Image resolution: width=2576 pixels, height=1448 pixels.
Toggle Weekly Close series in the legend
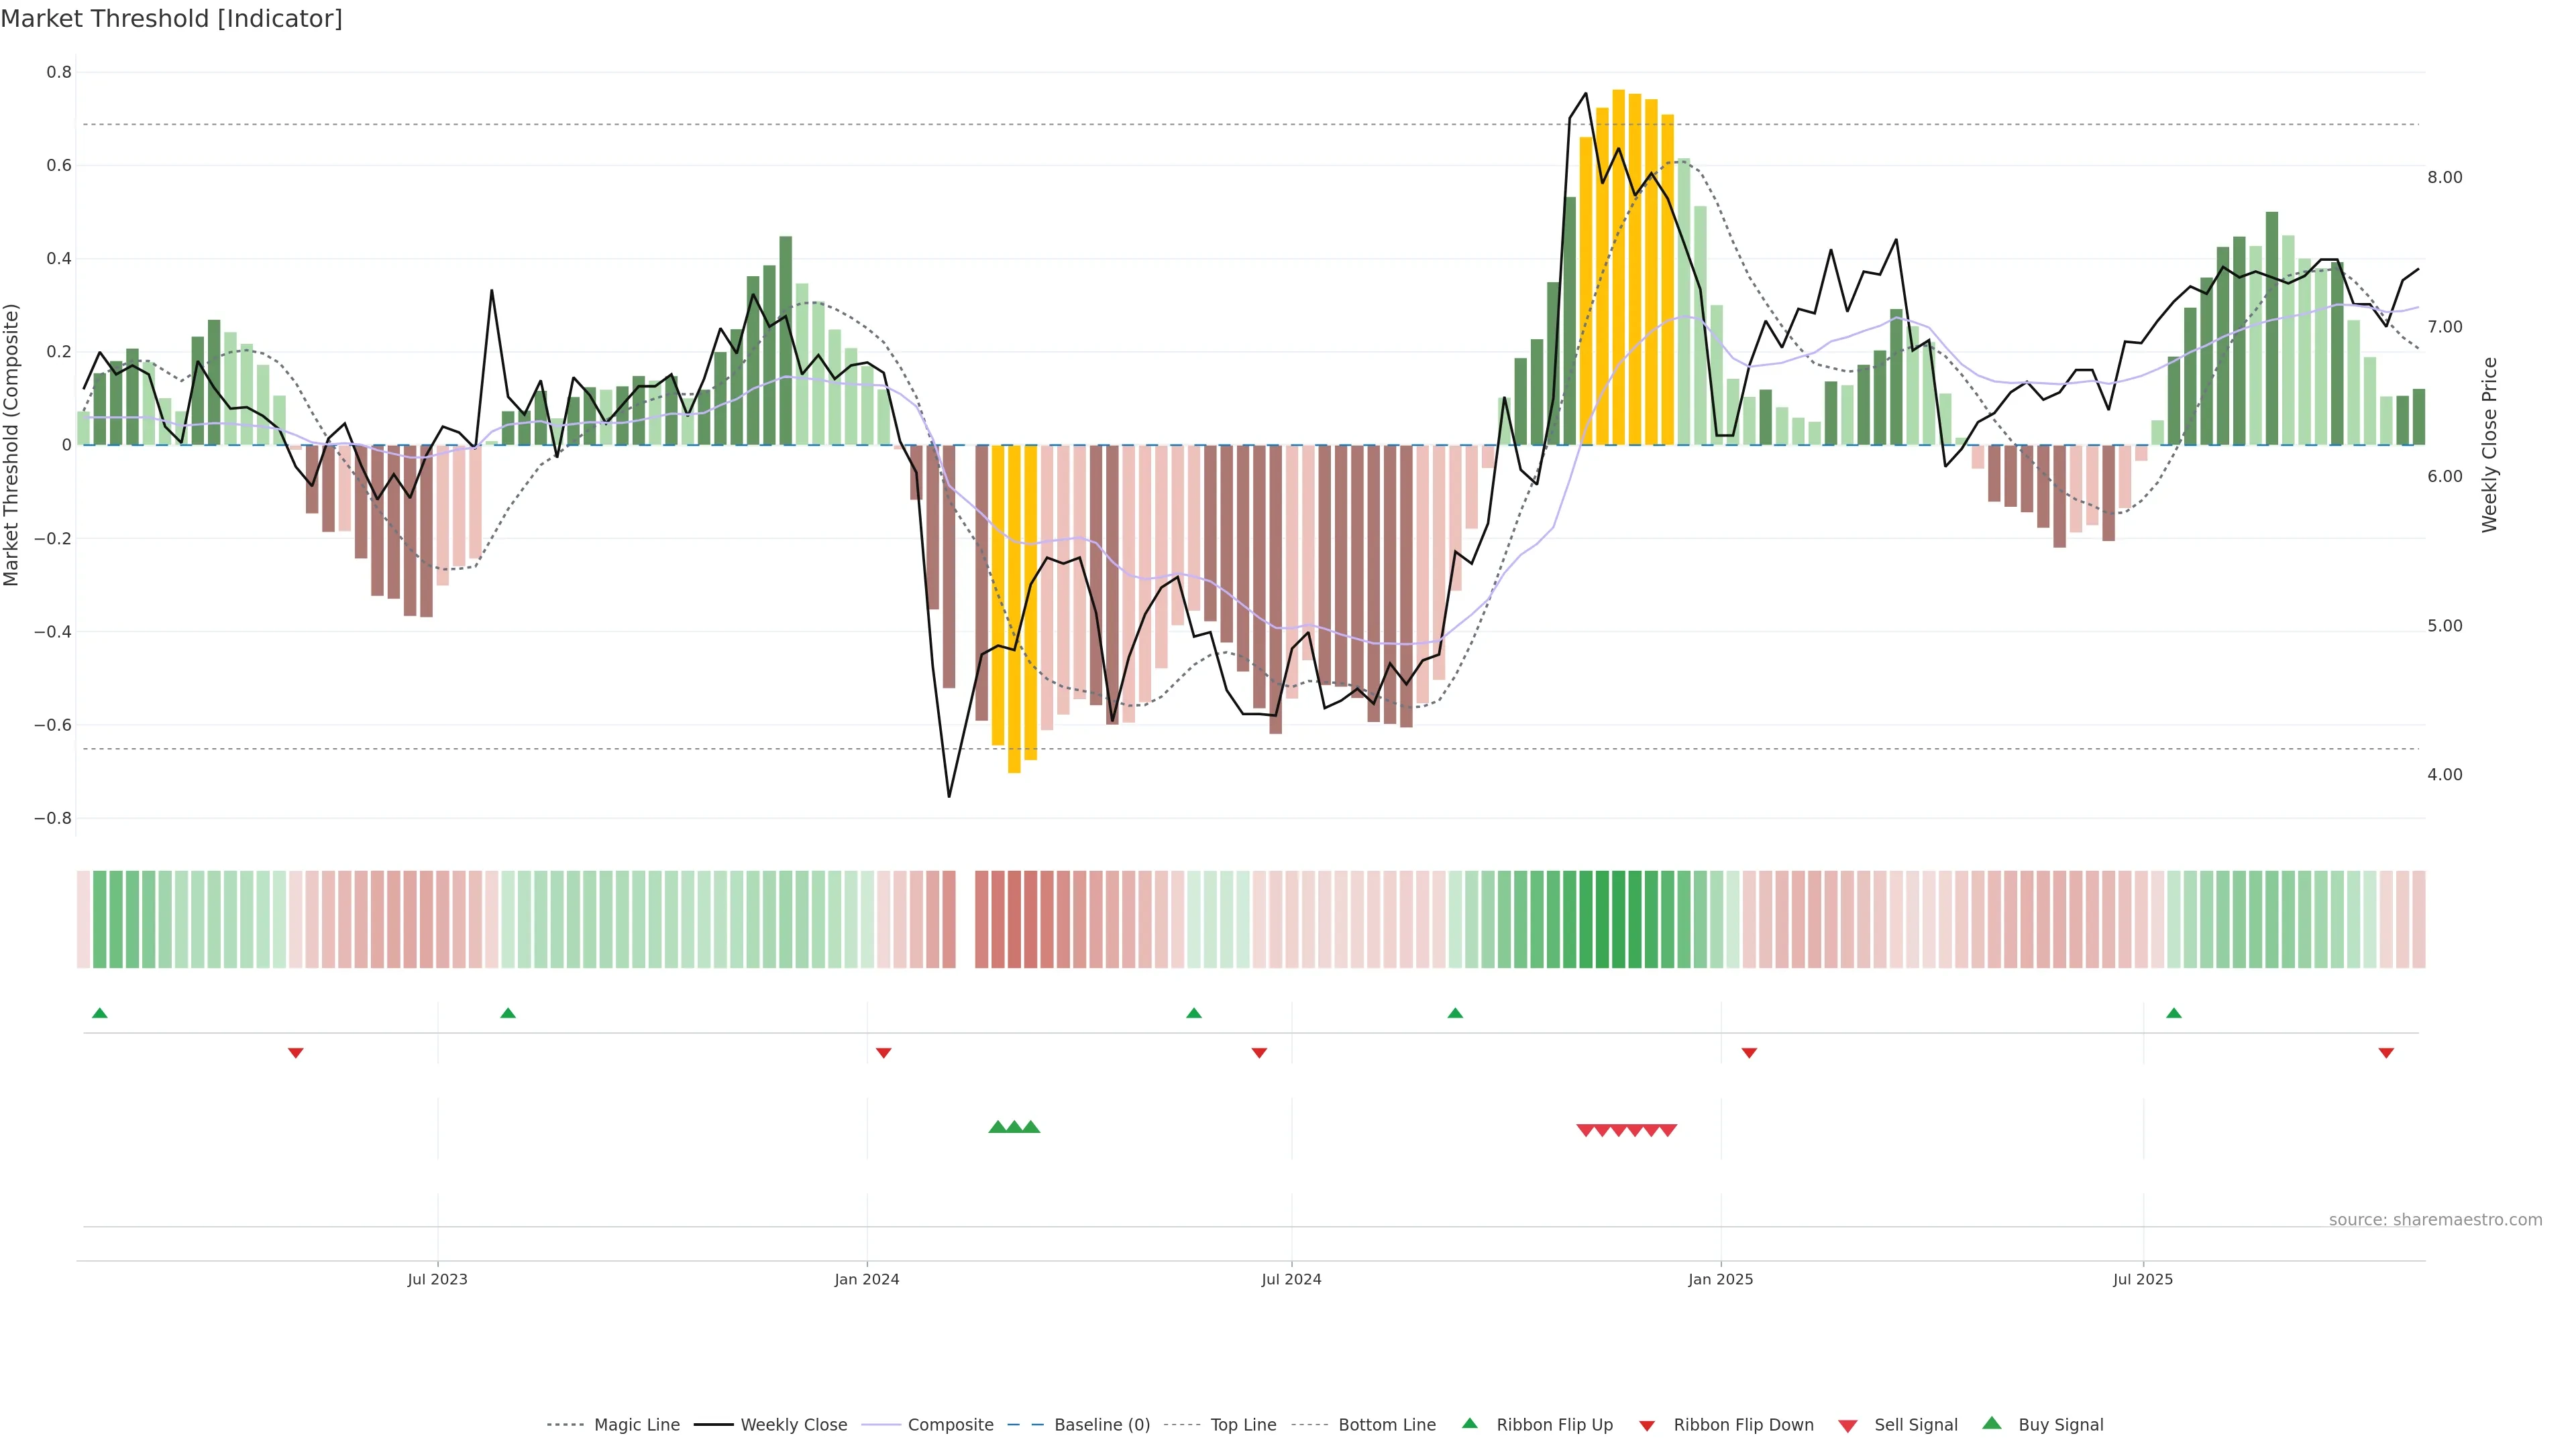(793, 1425)
